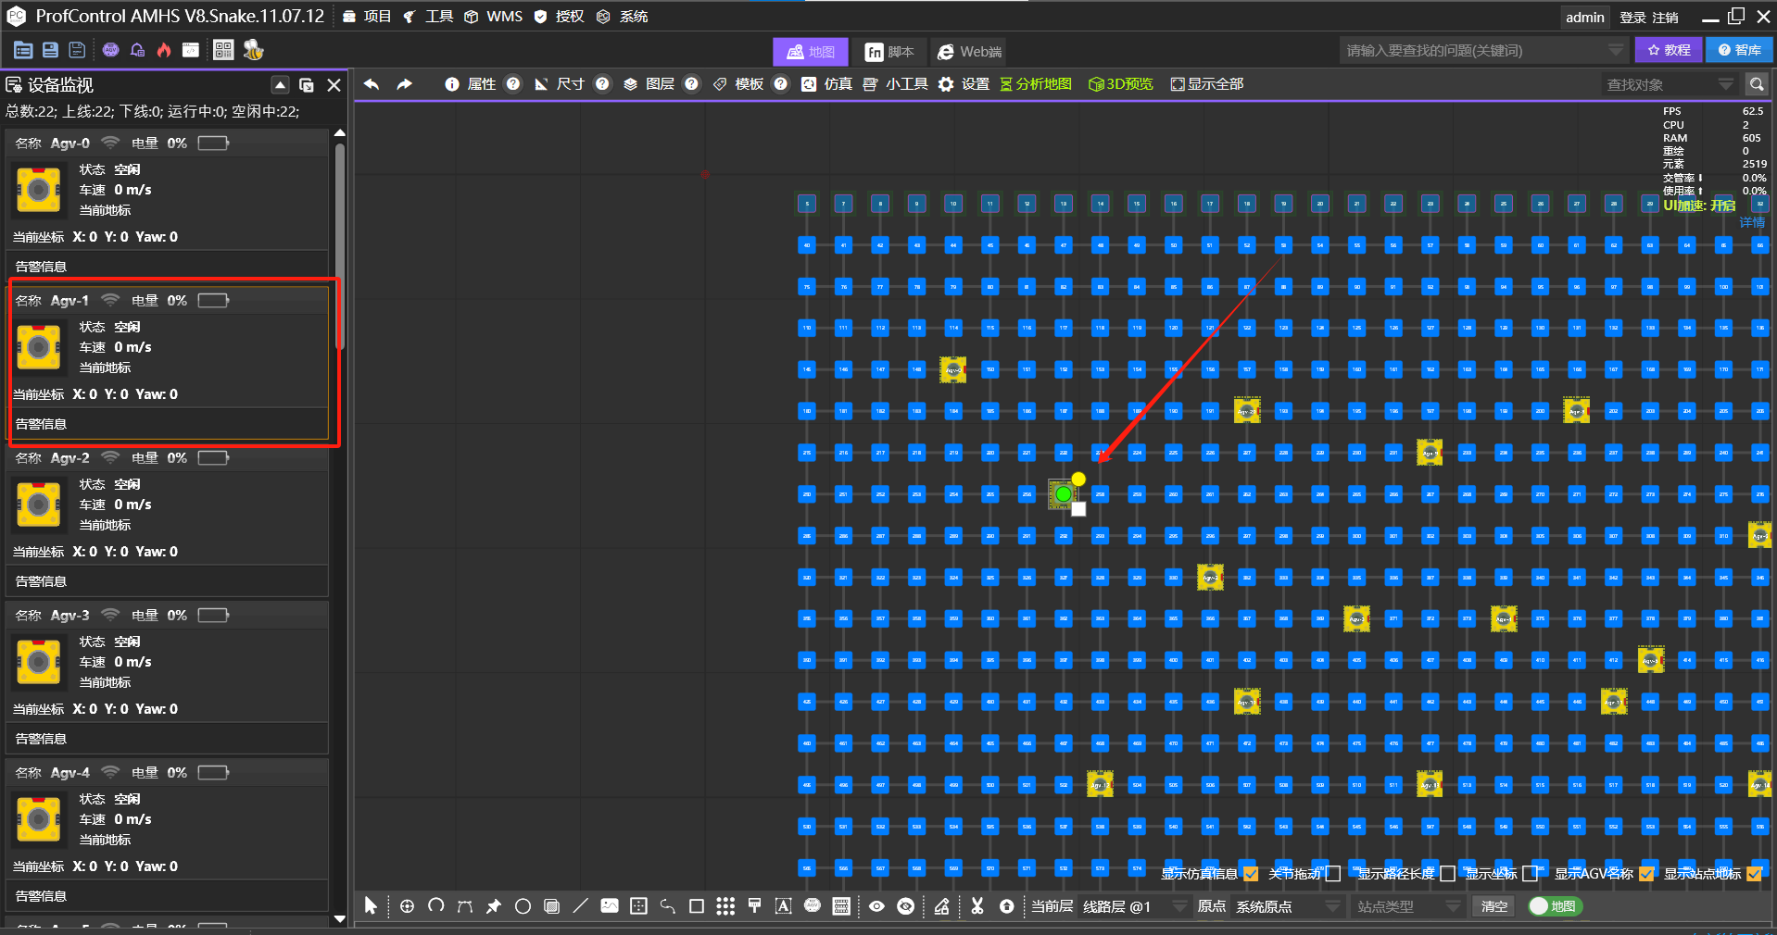
Task: Collapse the 设备监视 panel with up arrow
Action: [x=280, y=85]
